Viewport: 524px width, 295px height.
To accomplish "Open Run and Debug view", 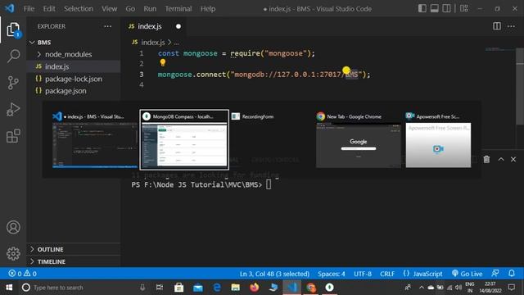I will point(13,109).
